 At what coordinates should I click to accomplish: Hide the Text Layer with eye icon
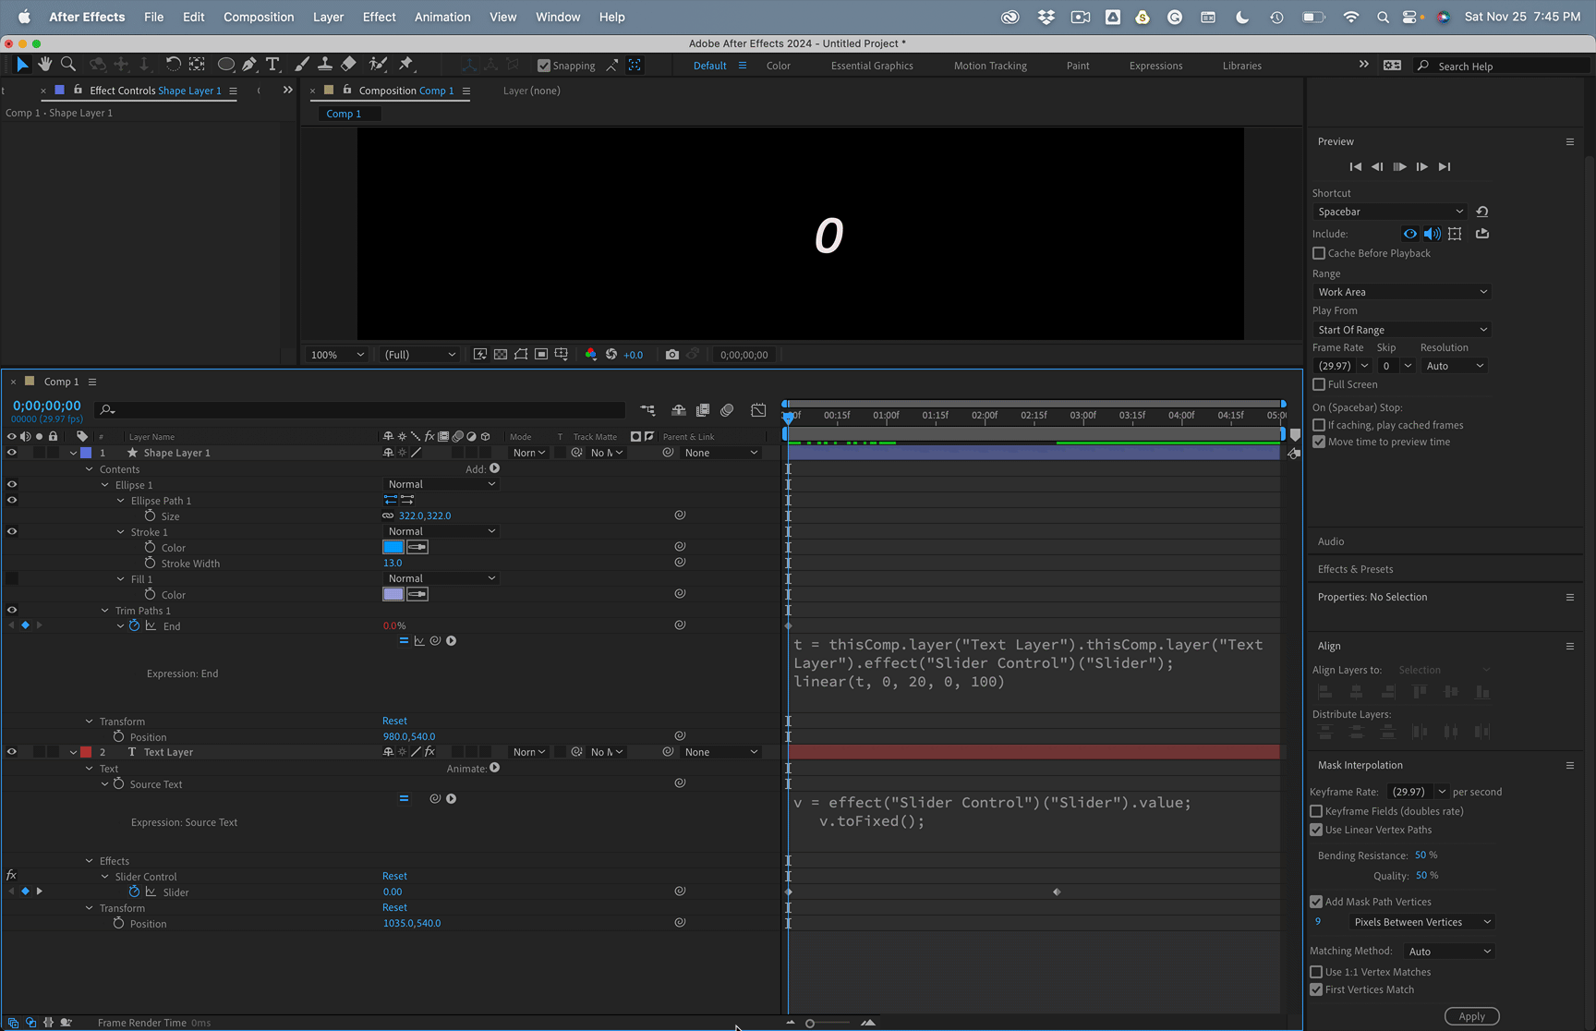pyautogui.click(x=12, y=752)
